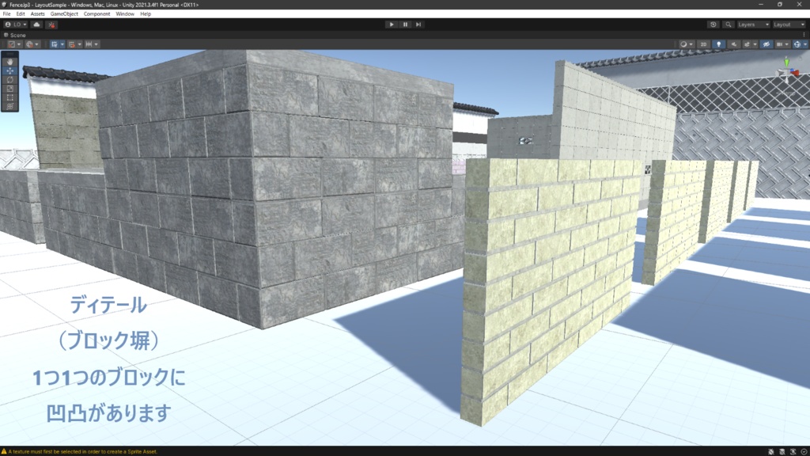The width and height of the screenshot is (810, 456).
Task: Expand the pivot mode dropdown arrow
Action: pyautogui.click(x=19, y=44)
